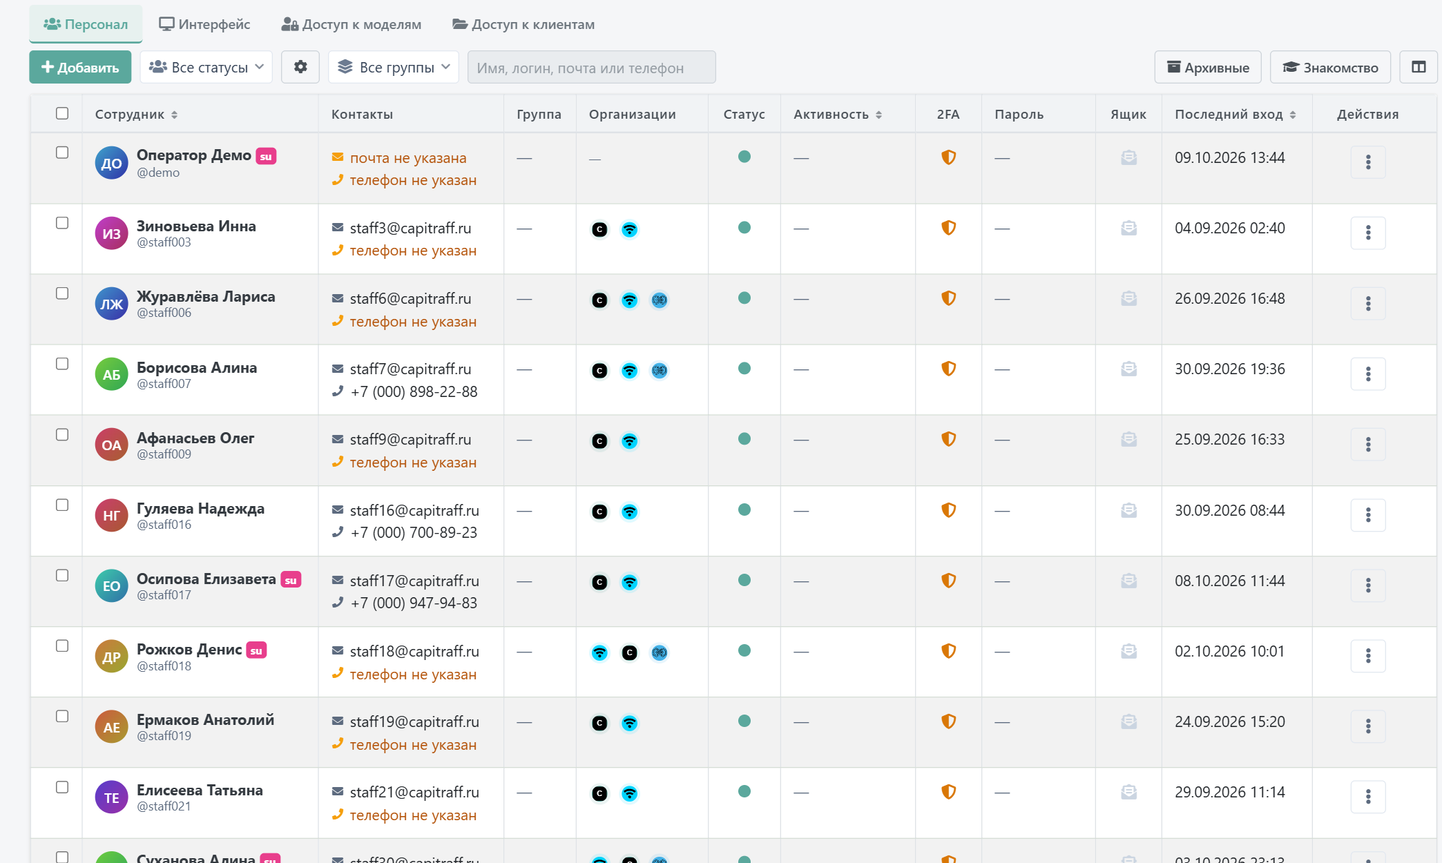Viewport: 1442px width, 863px height.
Task: Click black C organization icon for Зиновьева Инна
Action: click(x=599, y=229)
